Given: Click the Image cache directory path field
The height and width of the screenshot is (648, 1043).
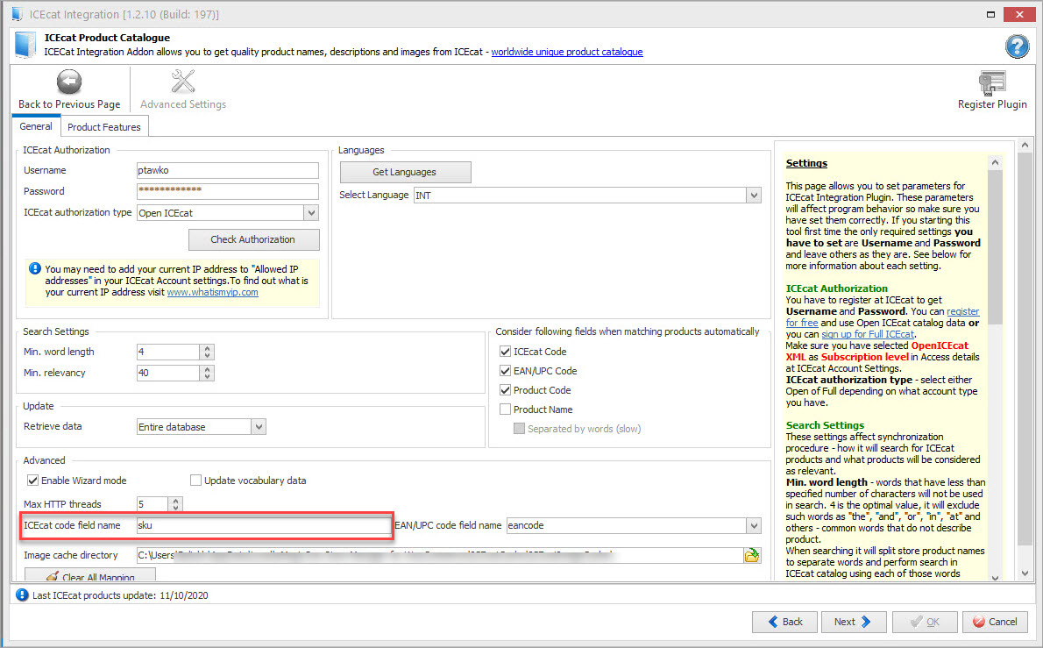Looking at the screenshot, I should pos(439,555).
